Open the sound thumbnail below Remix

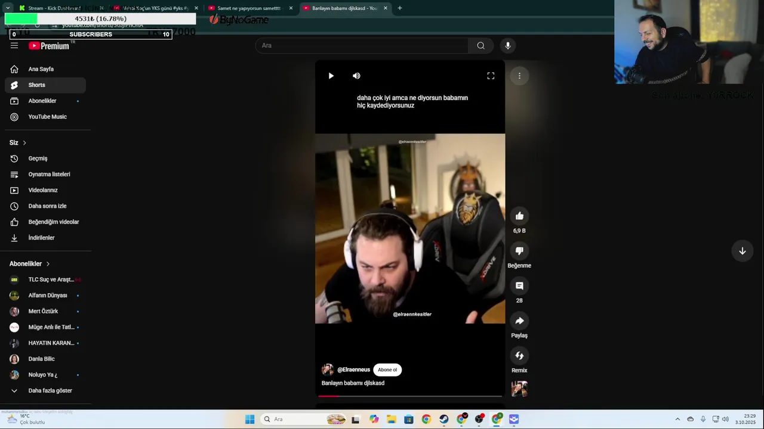click(519, 389)
